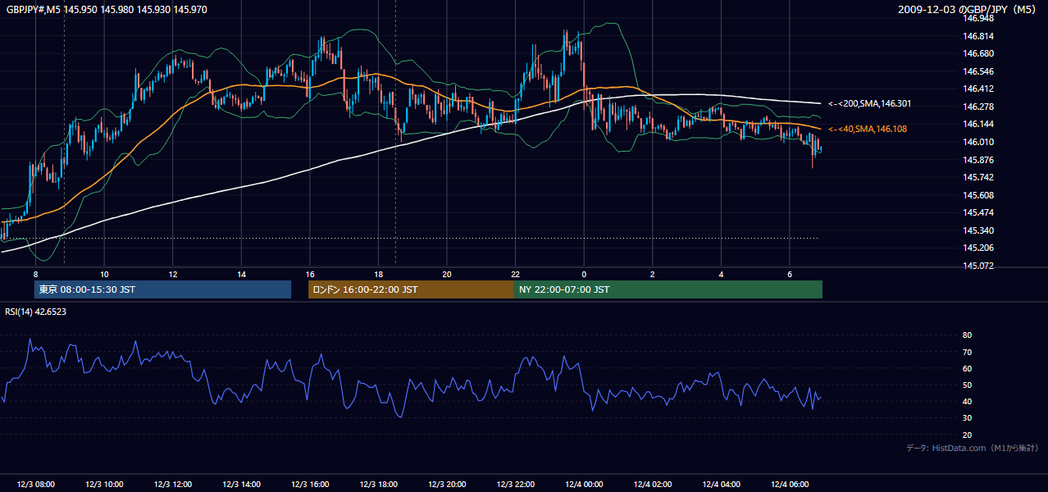Click bottom time label 12/4 06:00
This screenshot has width=1048, height=492.
click(789, 485)
